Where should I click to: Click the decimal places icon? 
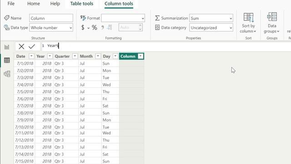(x=110, y=27)
